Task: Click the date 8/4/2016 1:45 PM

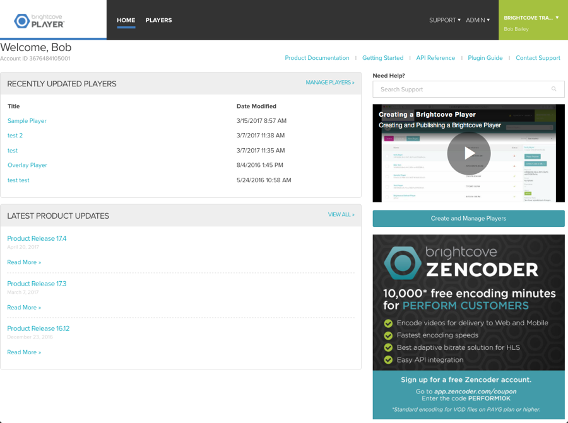Action: pyautogui.click(x=260, y=165)
